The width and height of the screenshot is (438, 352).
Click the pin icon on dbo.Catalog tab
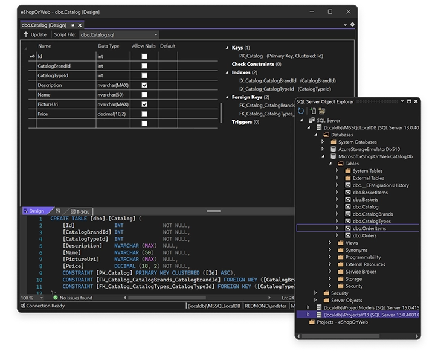[x=72, y=25]
